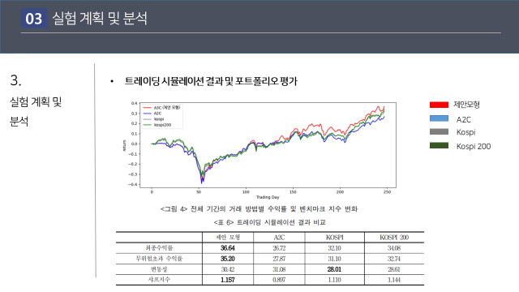The width and height of the screenshot is (519, 292).
Task: Click the return line chart image
Action: coord(259,150)
